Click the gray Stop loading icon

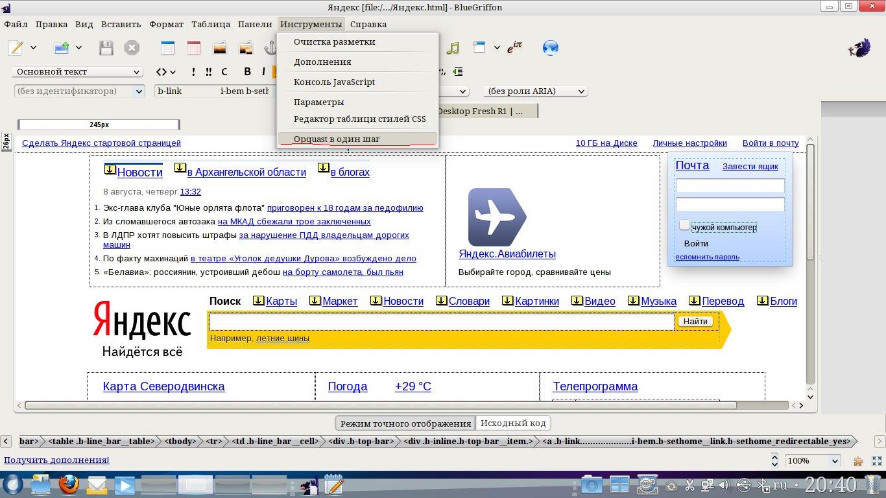click(x=132, y=47)
